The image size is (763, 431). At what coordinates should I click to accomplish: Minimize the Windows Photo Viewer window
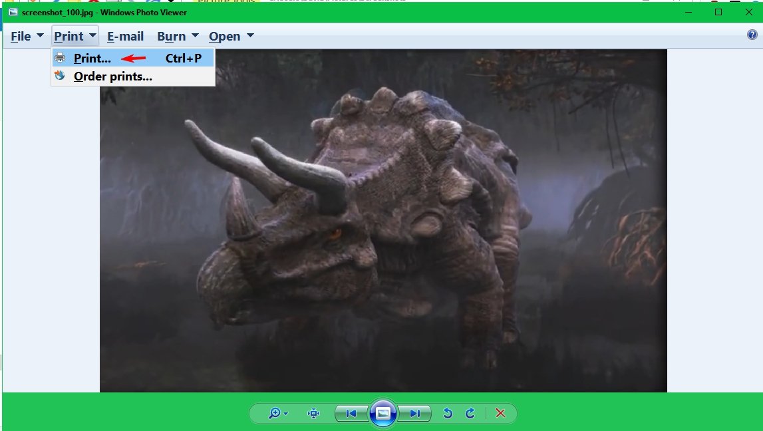[688, 12]
